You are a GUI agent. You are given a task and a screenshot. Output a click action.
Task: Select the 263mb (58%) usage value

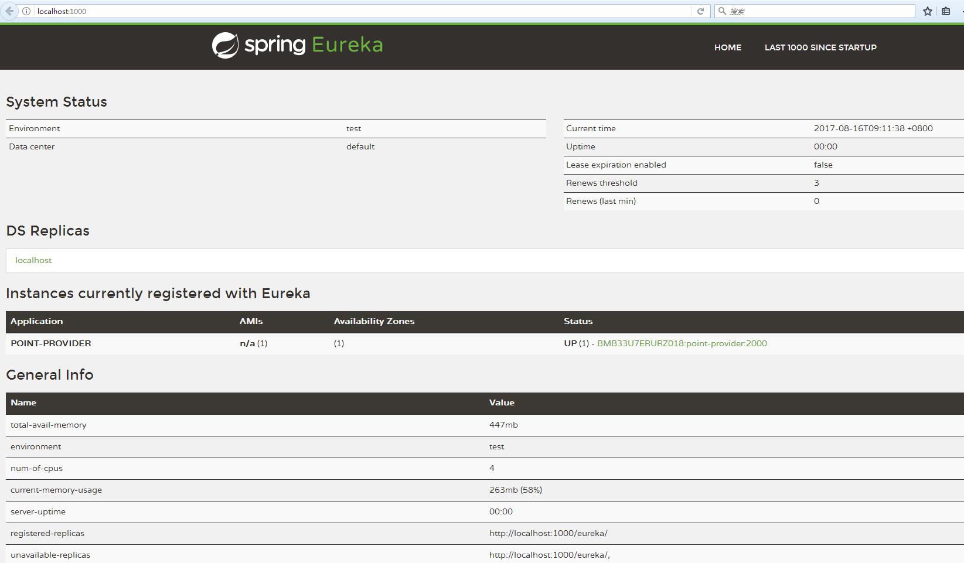[x=516, y=490]
